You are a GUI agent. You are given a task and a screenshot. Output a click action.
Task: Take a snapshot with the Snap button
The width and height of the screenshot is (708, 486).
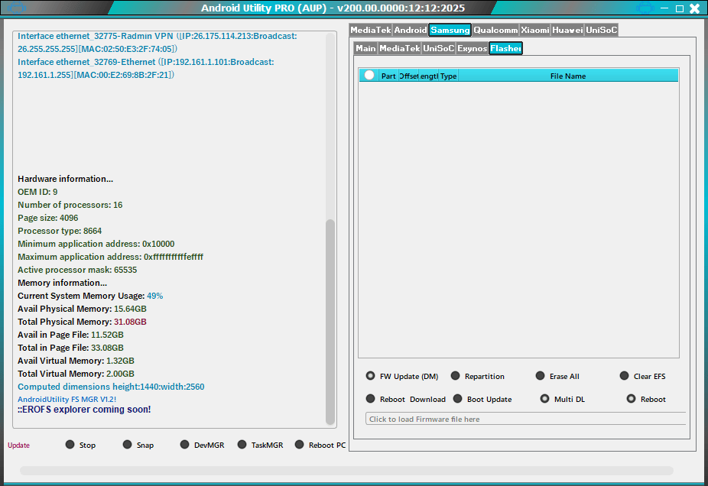[x=128, y=445]
